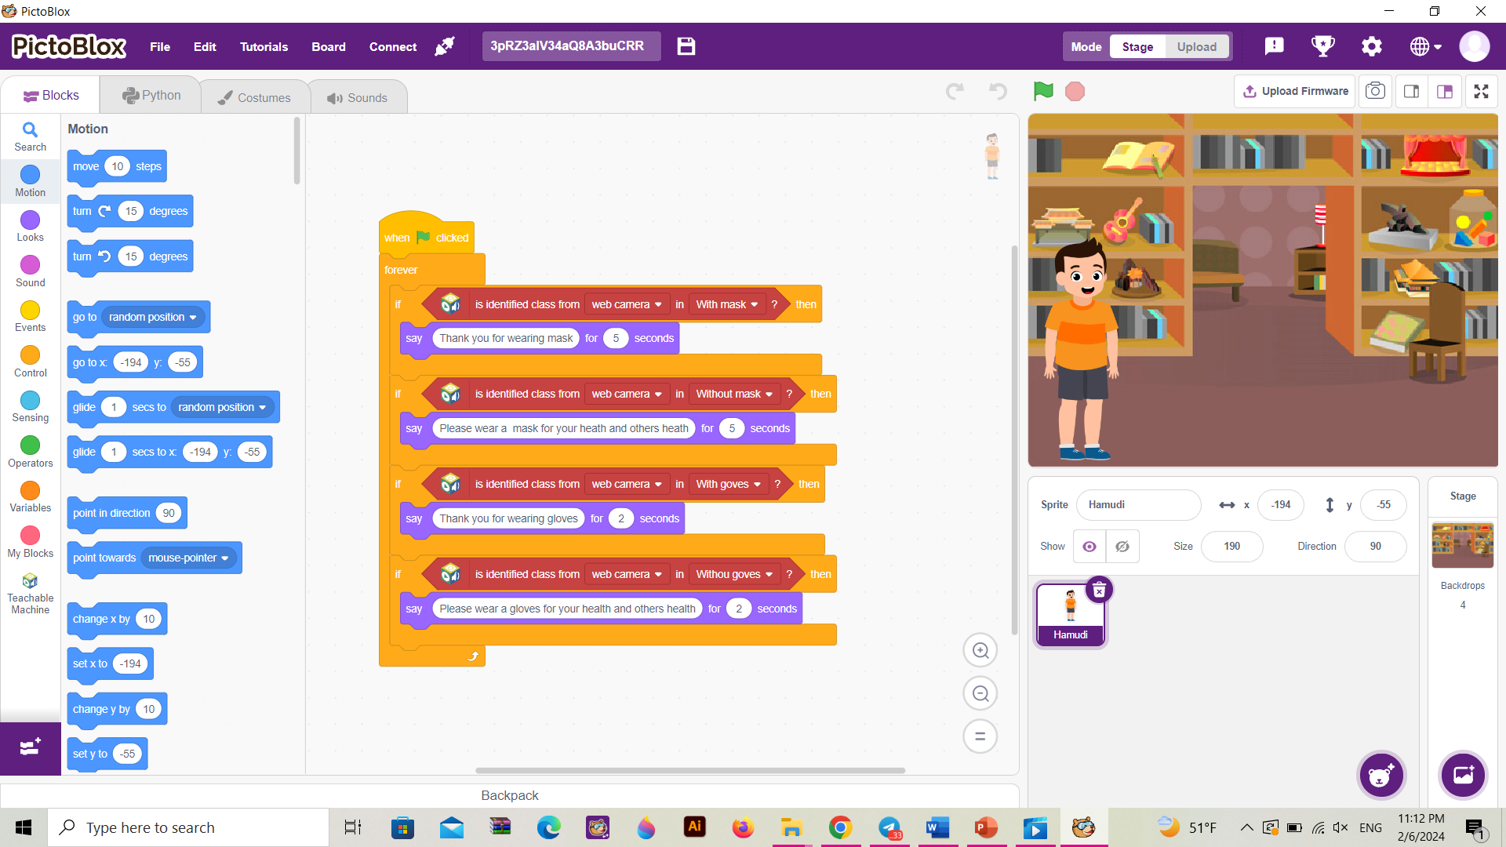The width and height of the screenshot is (1506, 847).
Task: Click the green flag run button
Action: (1042, 92)
